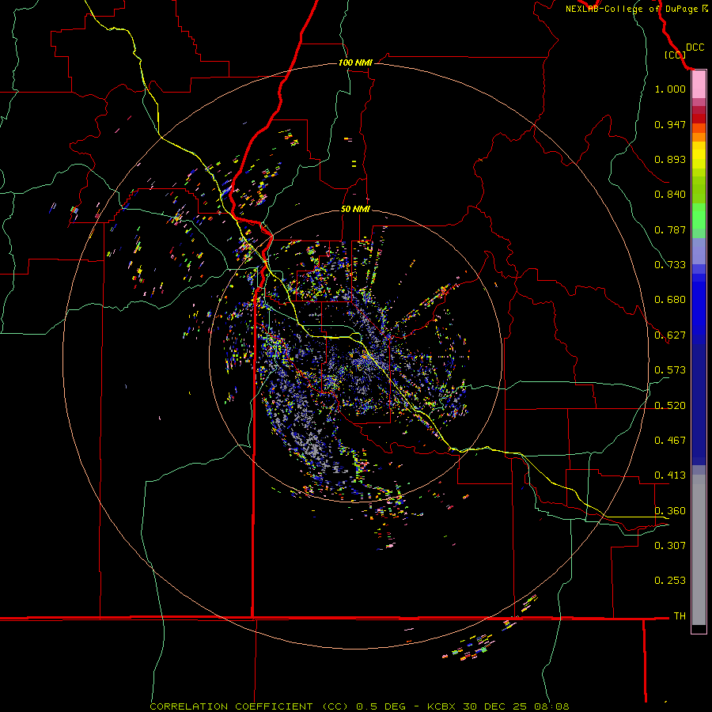Click the [CC] units label
Viewport: 712px width, 712px height.
click(x=675, y=55)
